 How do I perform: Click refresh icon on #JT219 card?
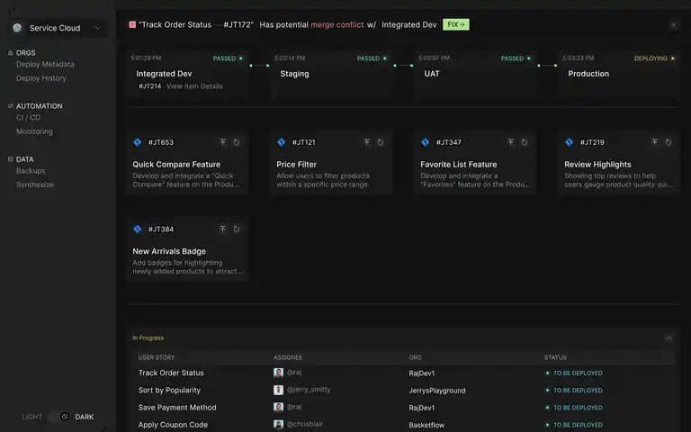pos(669,142)
